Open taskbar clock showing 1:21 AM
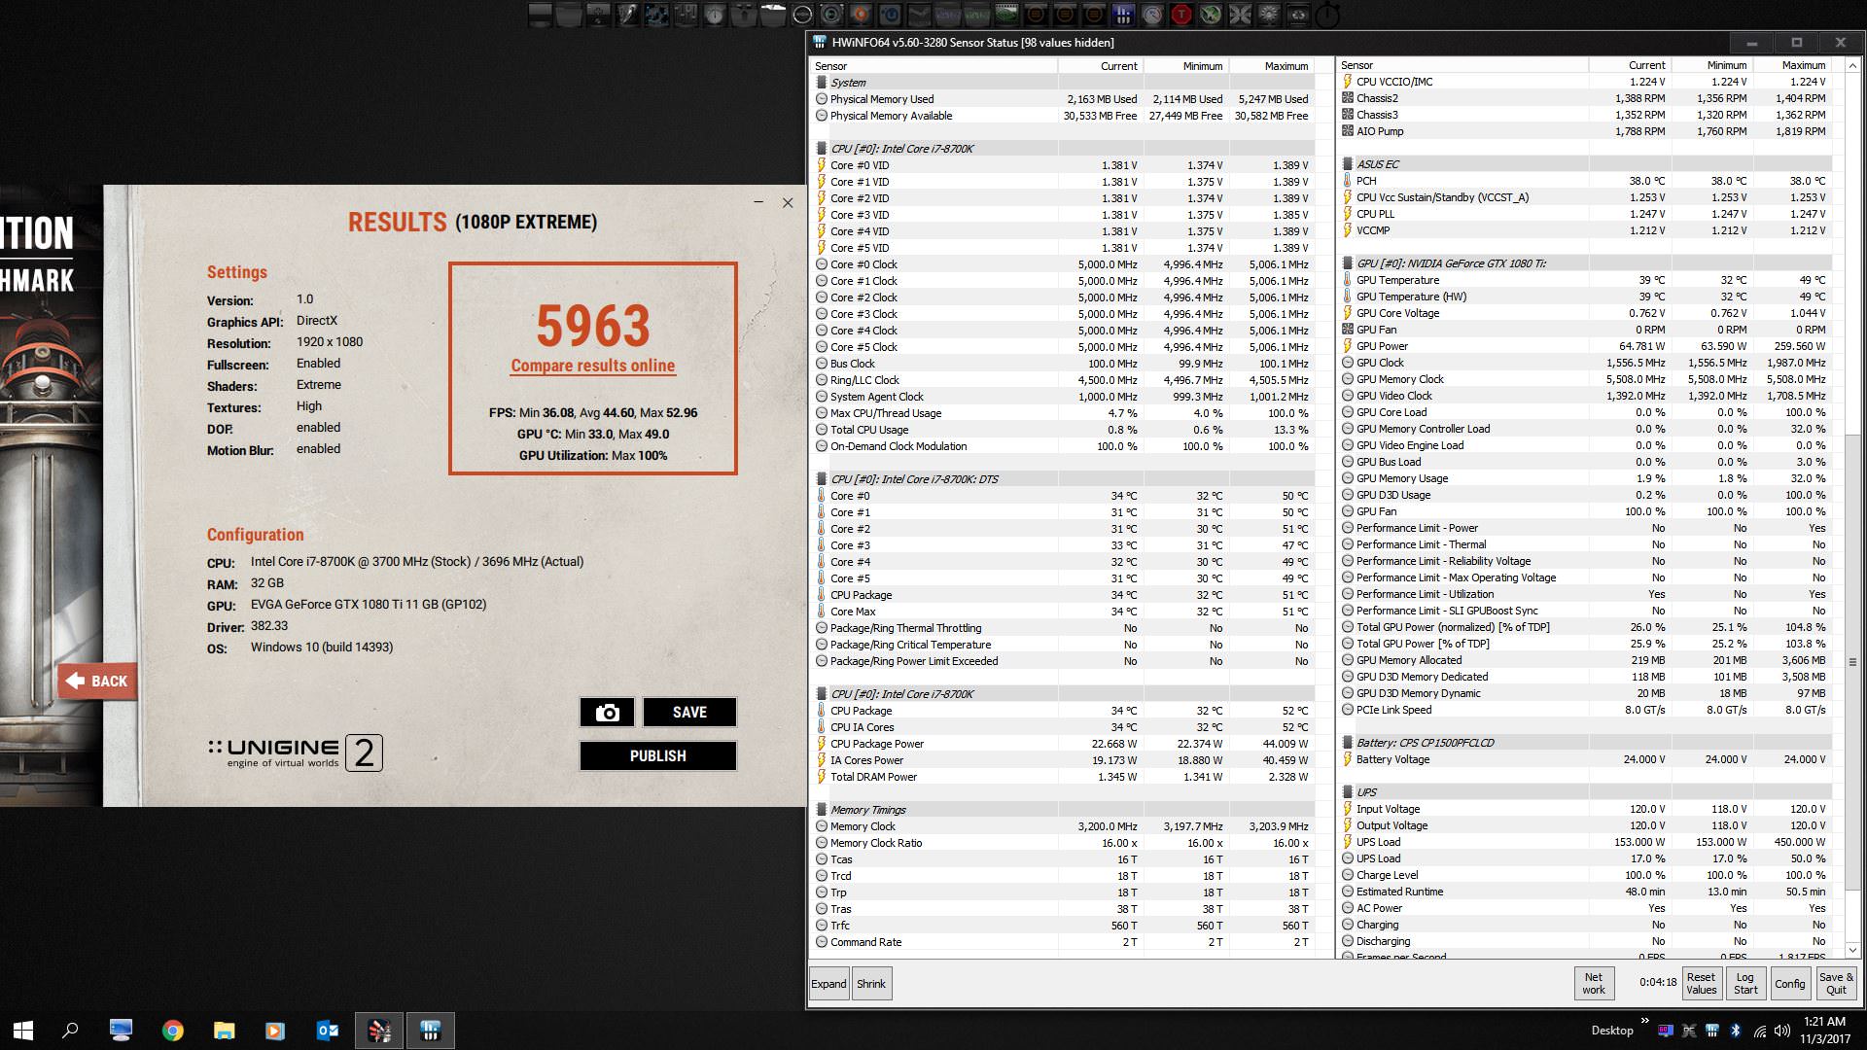The height and width of the screenshot is (1050, 1867). (x=1825, y=1031)
